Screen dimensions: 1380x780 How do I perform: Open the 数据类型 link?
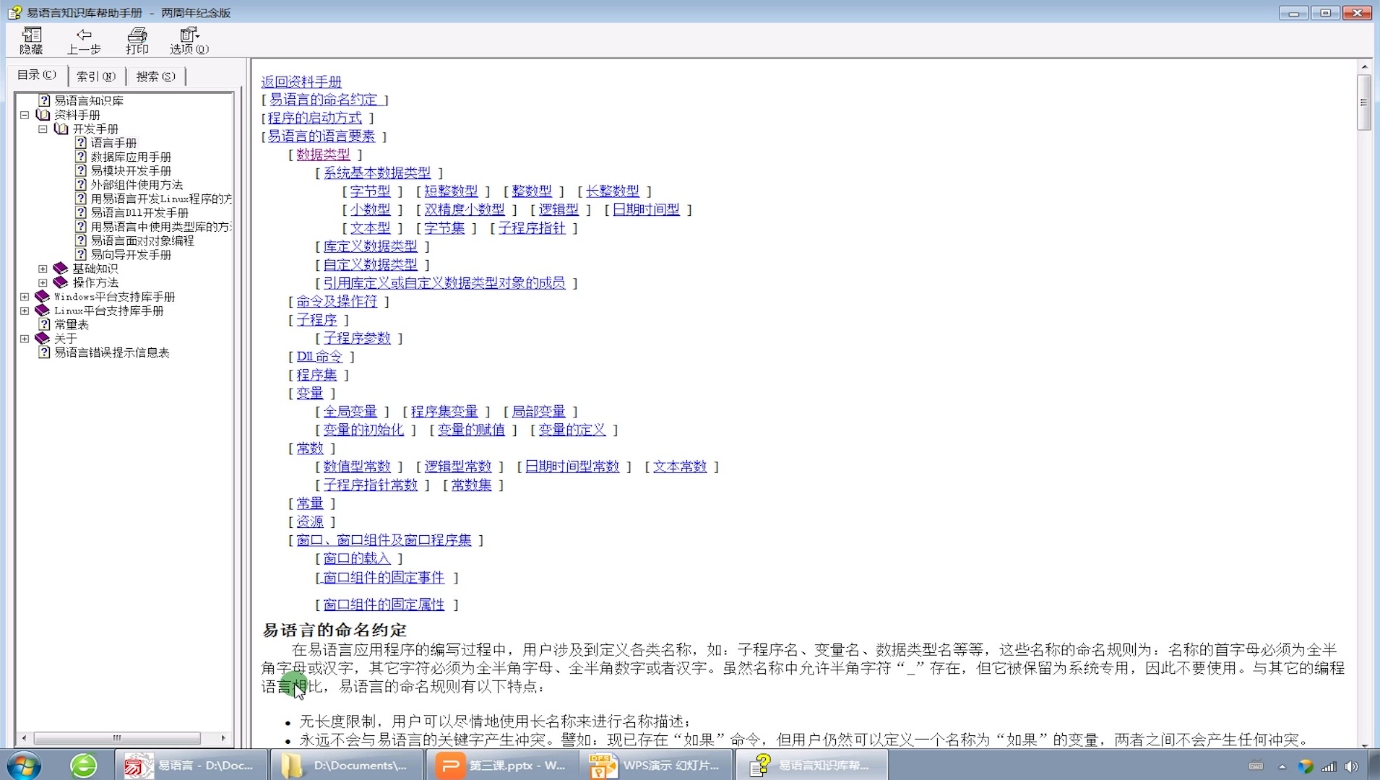tap(323, 155)
